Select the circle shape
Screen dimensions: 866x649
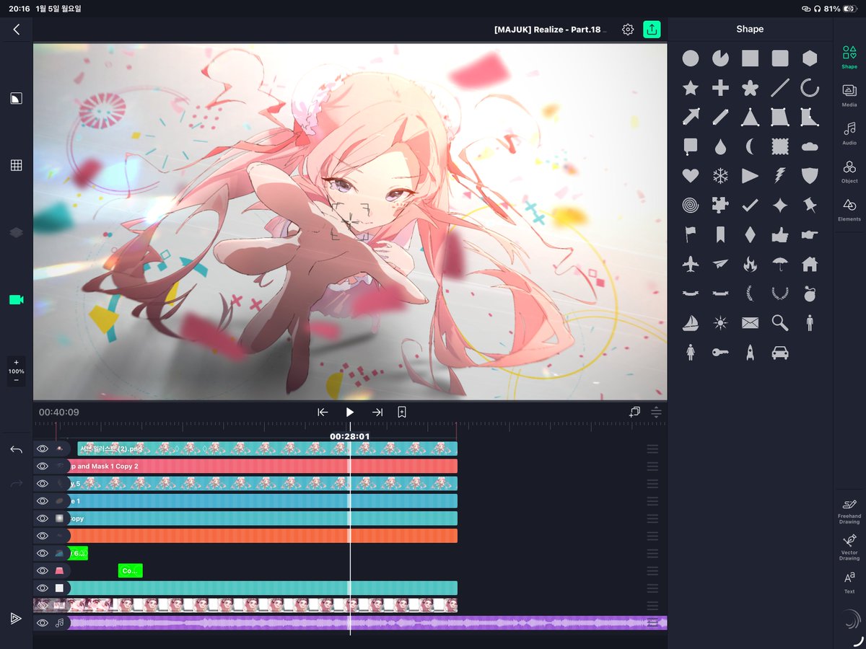pyautogui.click(x=691, y=58)
